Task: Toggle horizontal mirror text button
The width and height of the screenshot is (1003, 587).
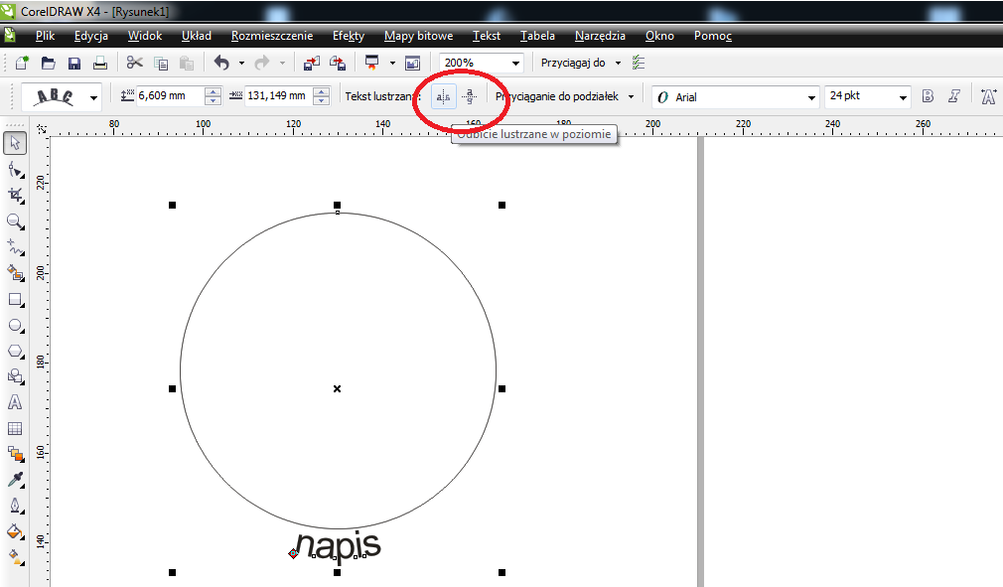Action: click(x=444, y=96)
